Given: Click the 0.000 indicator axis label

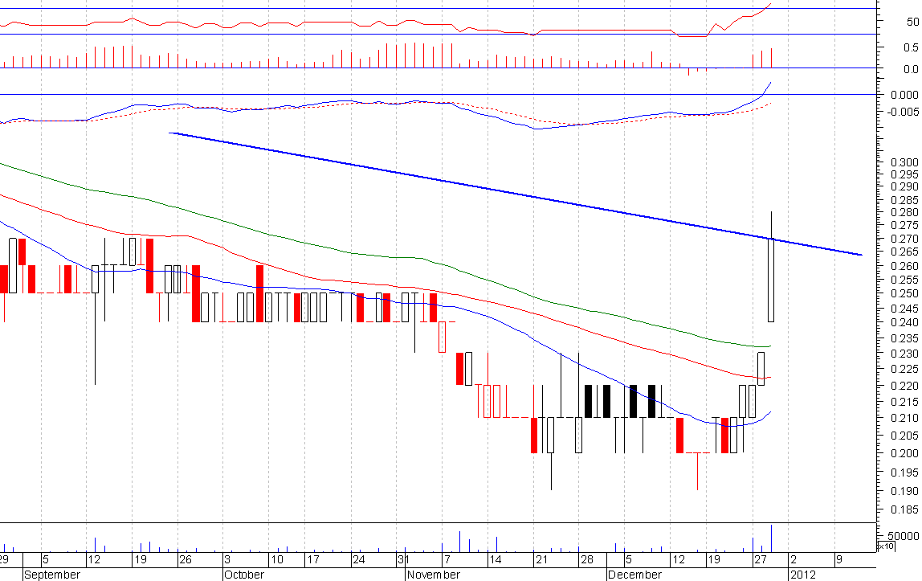Looking at the screenshot, I should click(905, 95).
